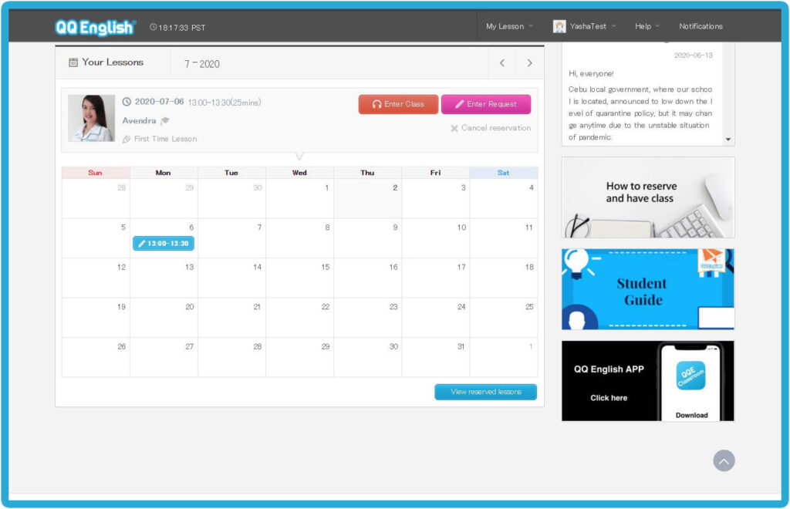Click the graduation cap icon next to Avendra

click(165, 121)
